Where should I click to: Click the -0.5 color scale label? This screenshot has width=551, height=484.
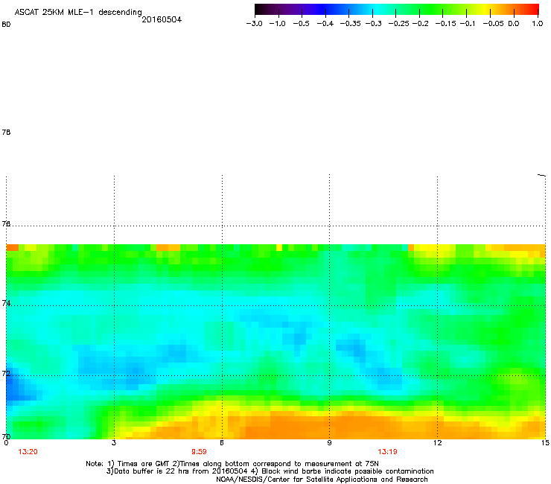301,24
